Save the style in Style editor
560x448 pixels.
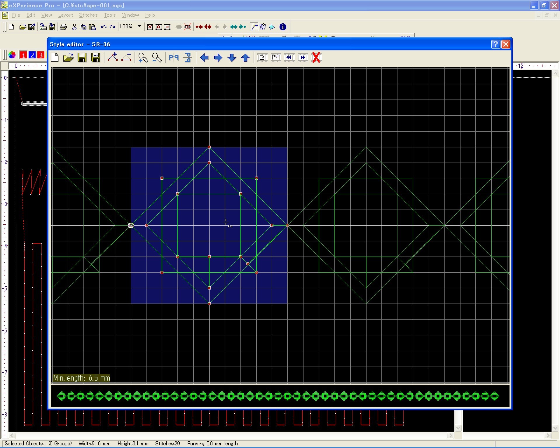coord(82,57)
